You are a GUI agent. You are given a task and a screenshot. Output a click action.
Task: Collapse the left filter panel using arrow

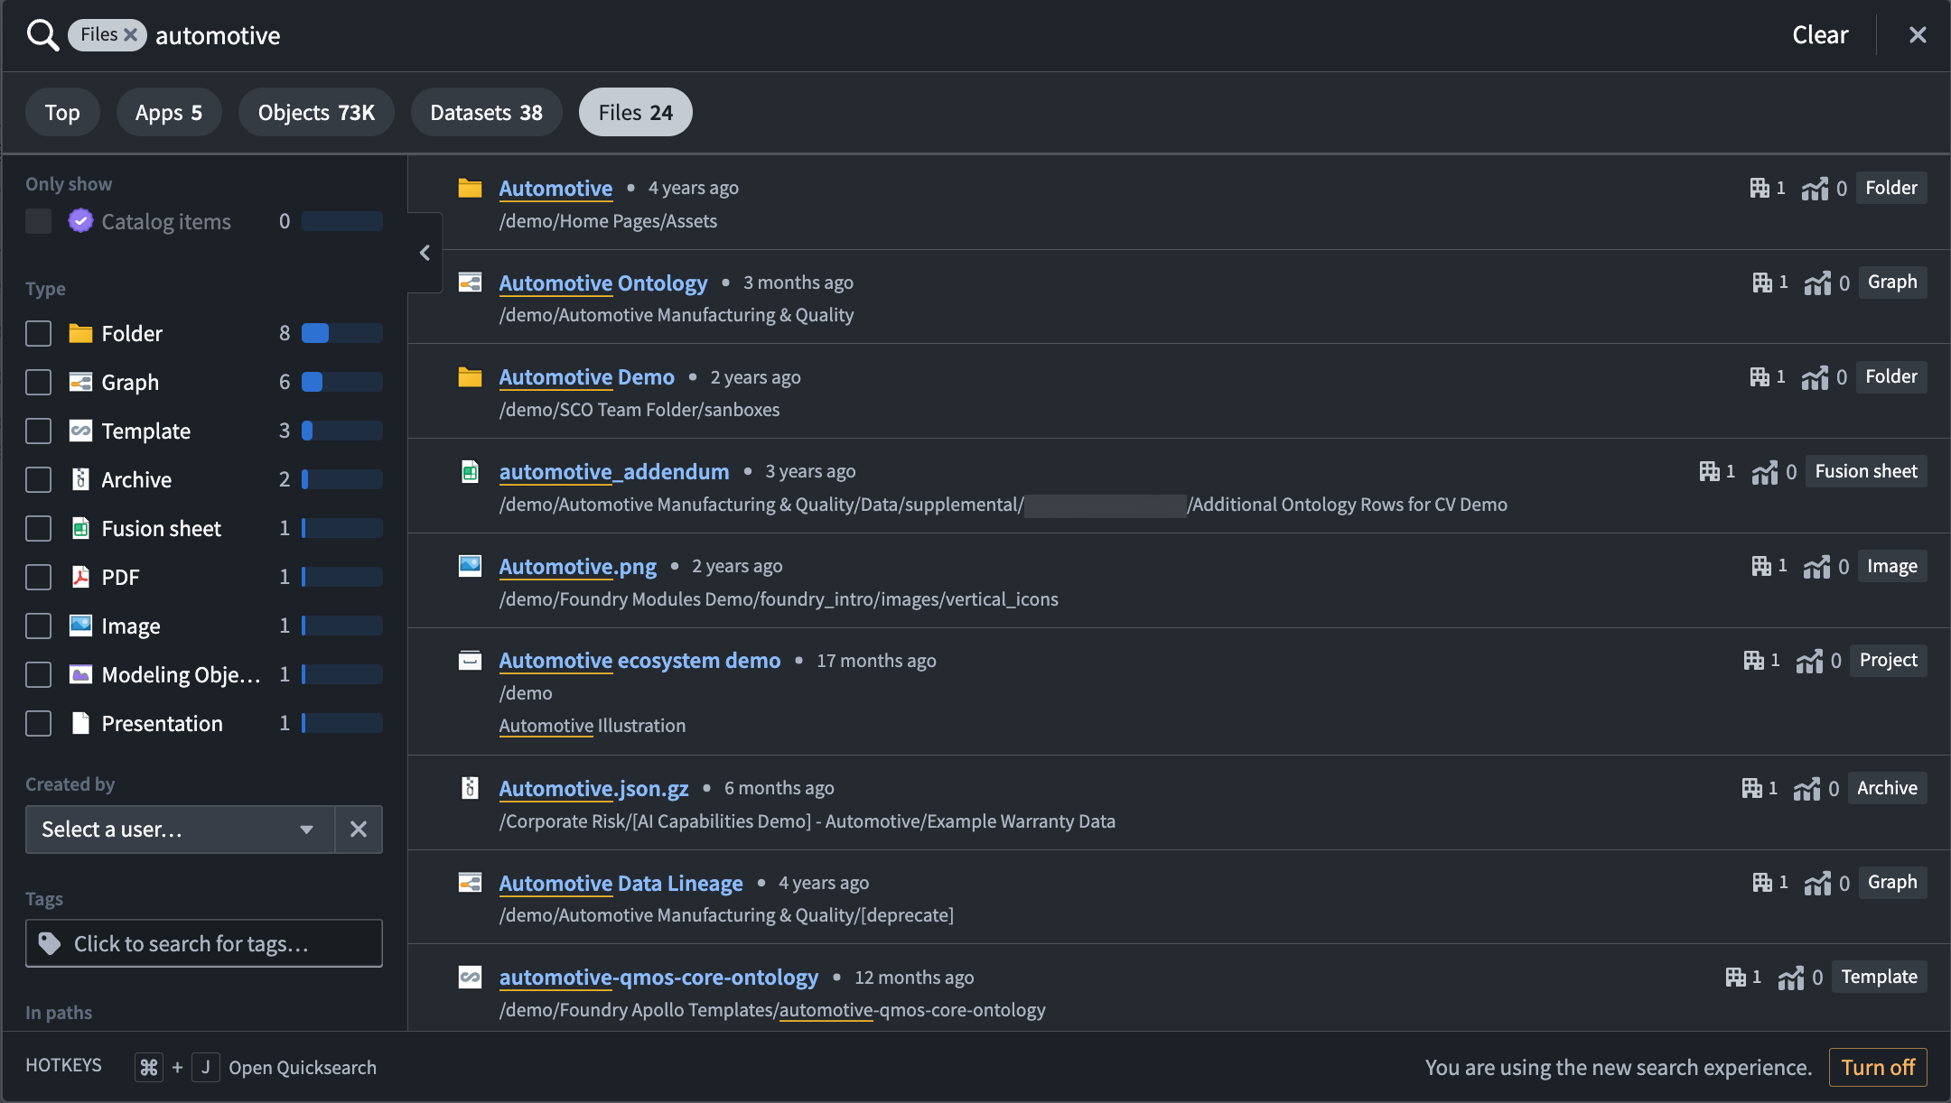[425, 252]
